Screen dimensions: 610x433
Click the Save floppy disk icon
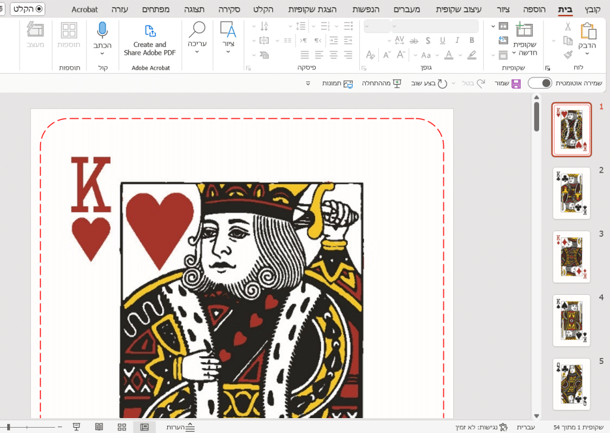(516, 83)
